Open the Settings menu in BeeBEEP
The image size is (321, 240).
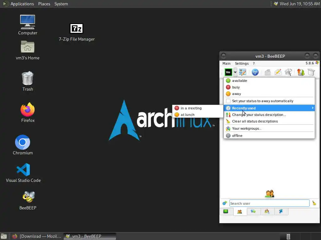point(242,63)
